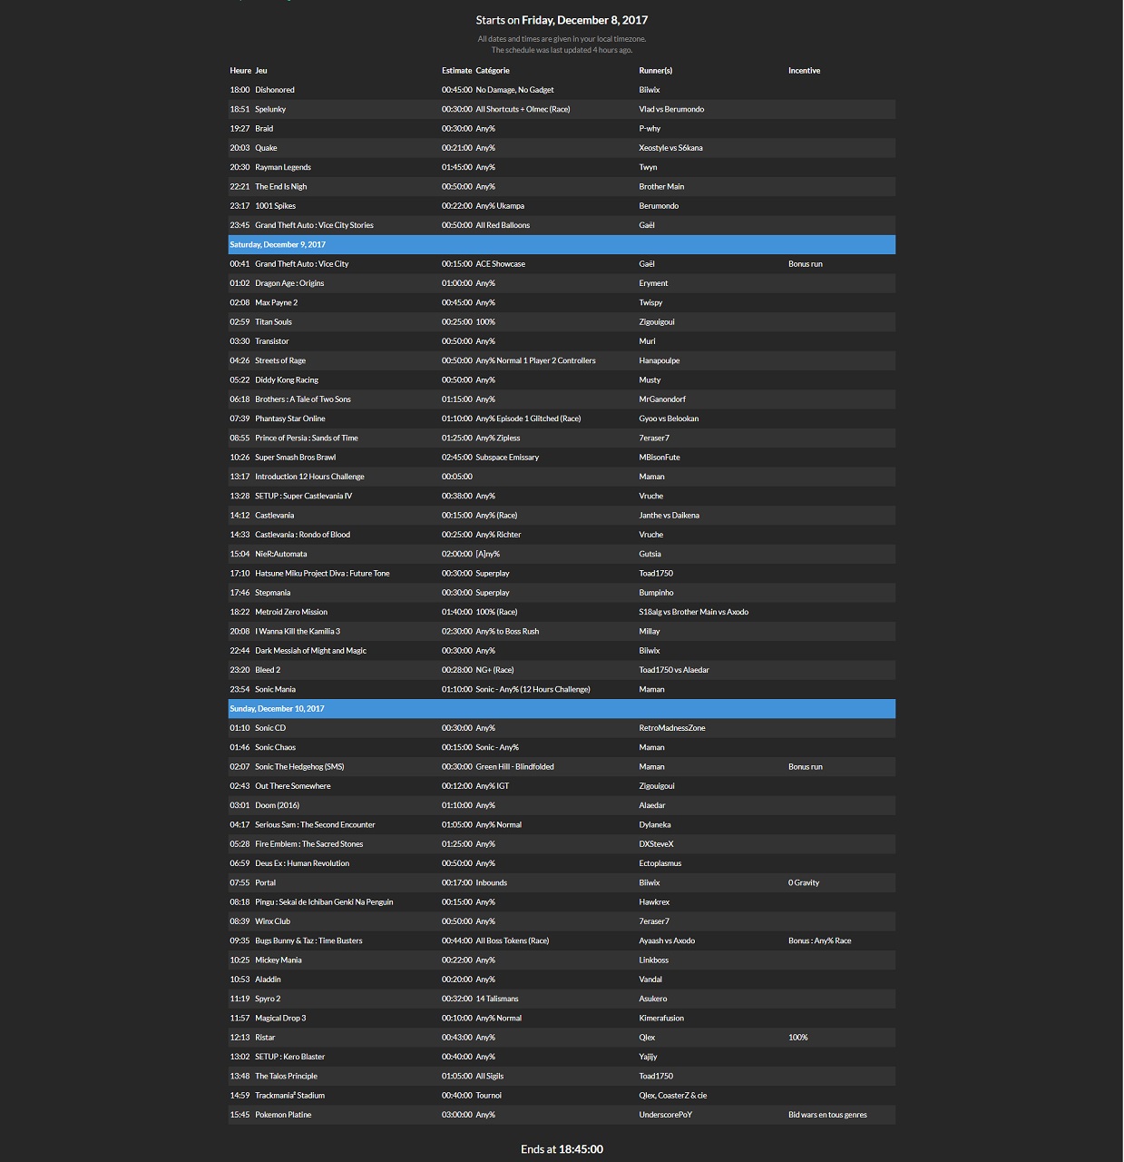This screenshot has width=1124, height=1162.
Task: Click the 'Portal' game title
Action: [266, 883]
